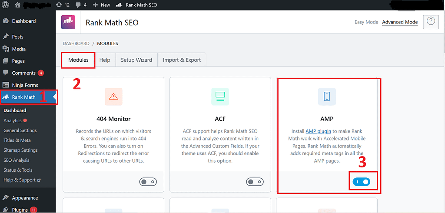This screenshot has width=445, height=213.
Task: Open Help & Support external link
Action: pos(22,180)
